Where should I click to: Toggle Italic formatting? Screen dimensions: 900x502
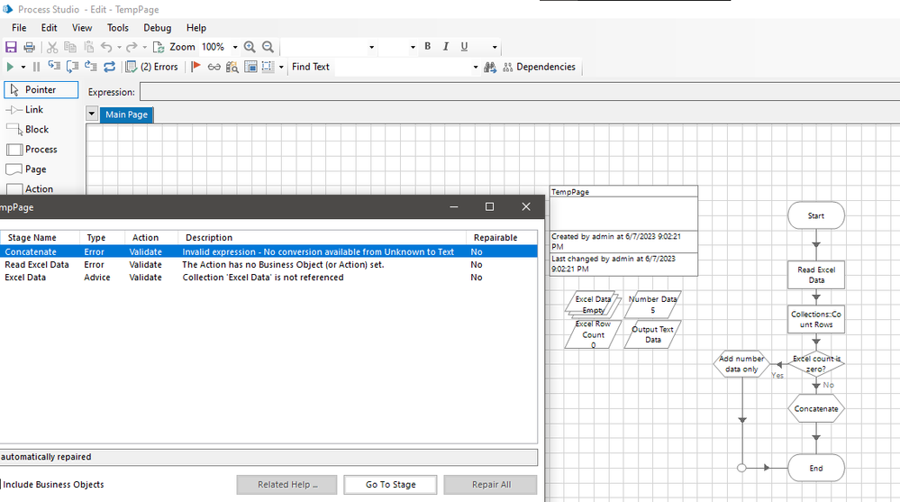[x=446, y=47]
